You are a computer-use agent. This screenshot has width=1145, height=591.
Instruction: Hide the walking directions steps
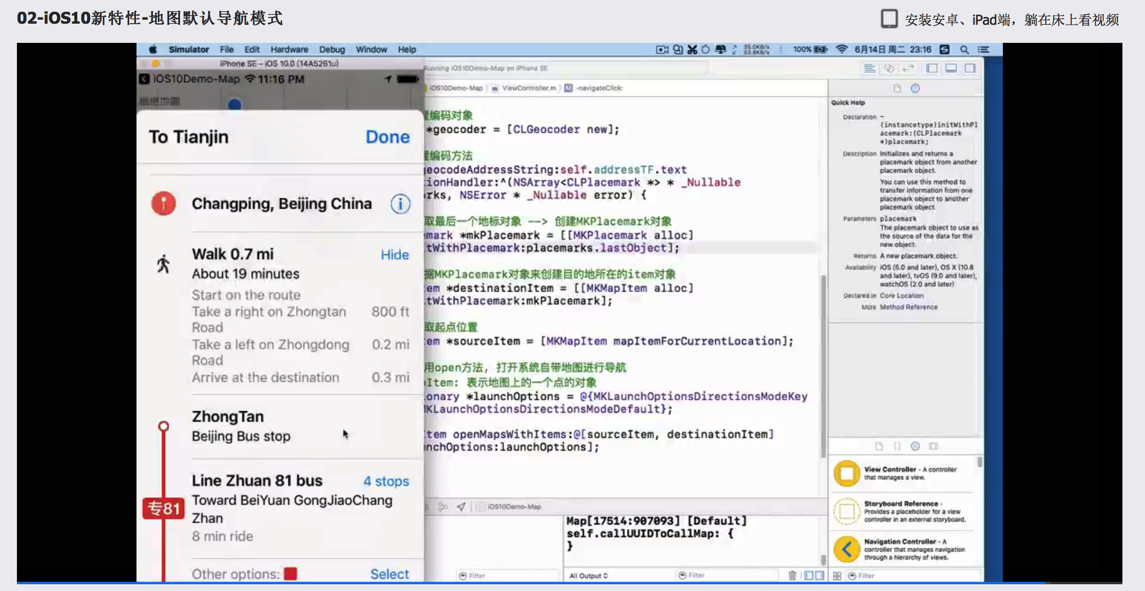pyautogui.click(x=394, y=255)
